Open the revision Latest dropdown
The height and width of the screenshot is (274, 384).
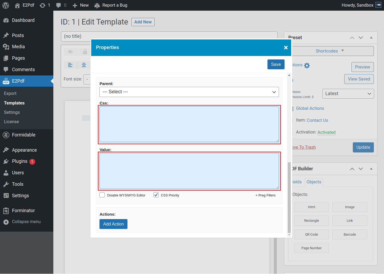(348, 94)
